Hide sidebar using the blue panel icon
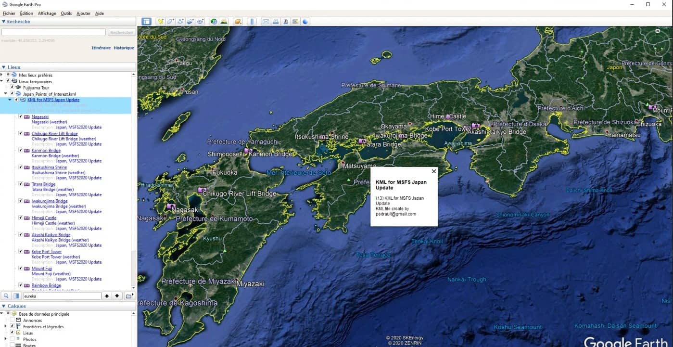The image size is (673, 347). 146,22
